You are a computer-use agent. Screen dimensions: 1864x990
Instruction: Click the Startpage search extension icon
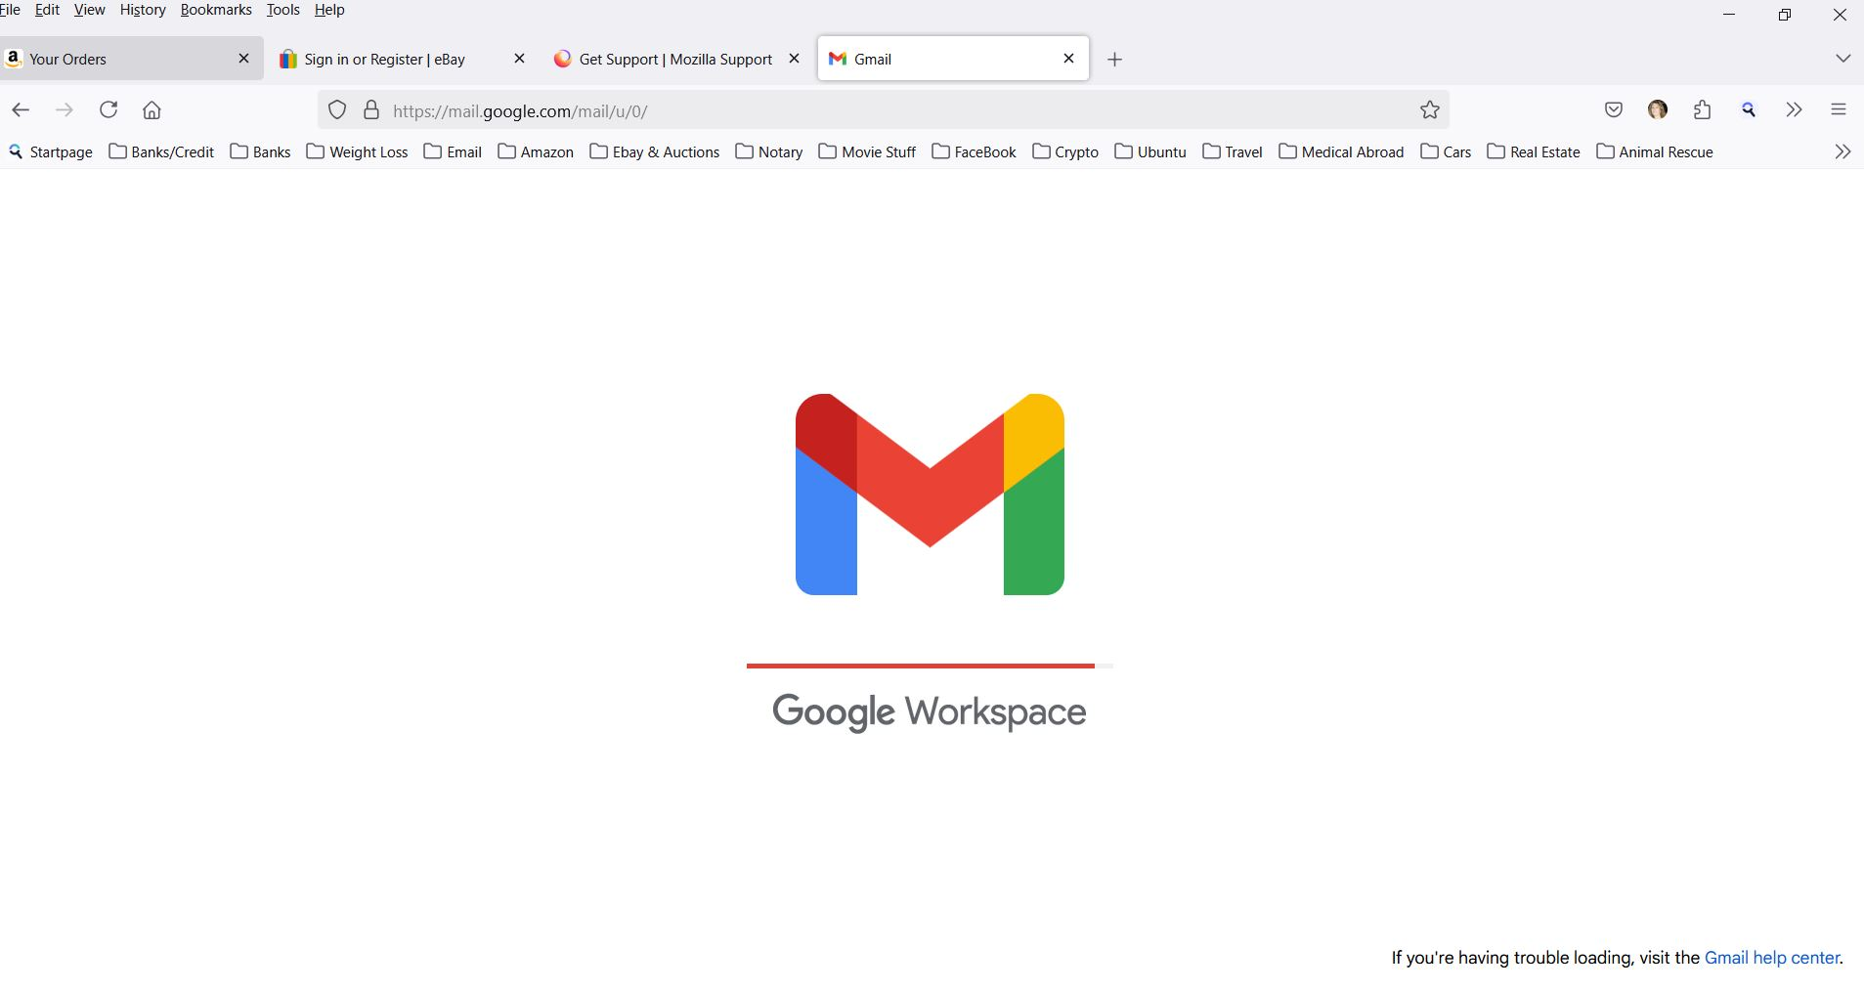[x=1749, y=110]
